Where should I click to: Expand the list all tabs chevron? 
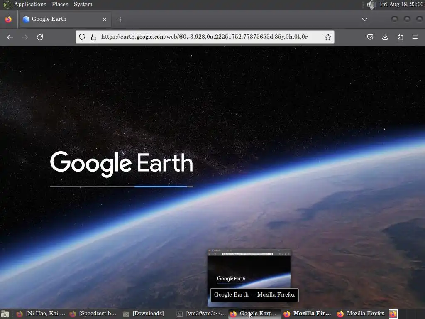point(365,19)
